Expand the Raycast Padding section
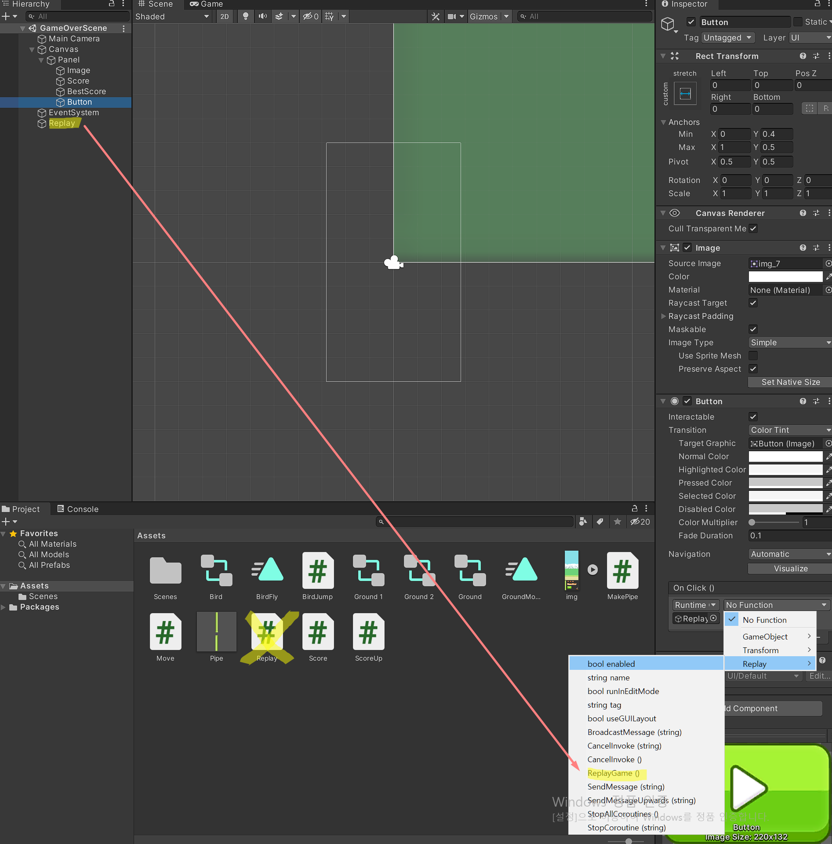The image size is (832, 844). point(664,316)
